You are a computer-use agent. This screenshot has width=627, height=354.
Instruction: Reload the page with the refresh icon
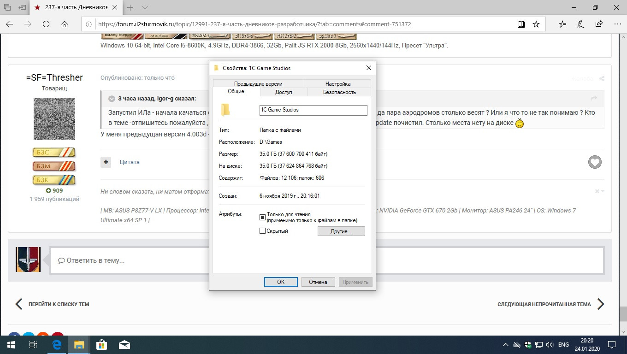(46, 24)
